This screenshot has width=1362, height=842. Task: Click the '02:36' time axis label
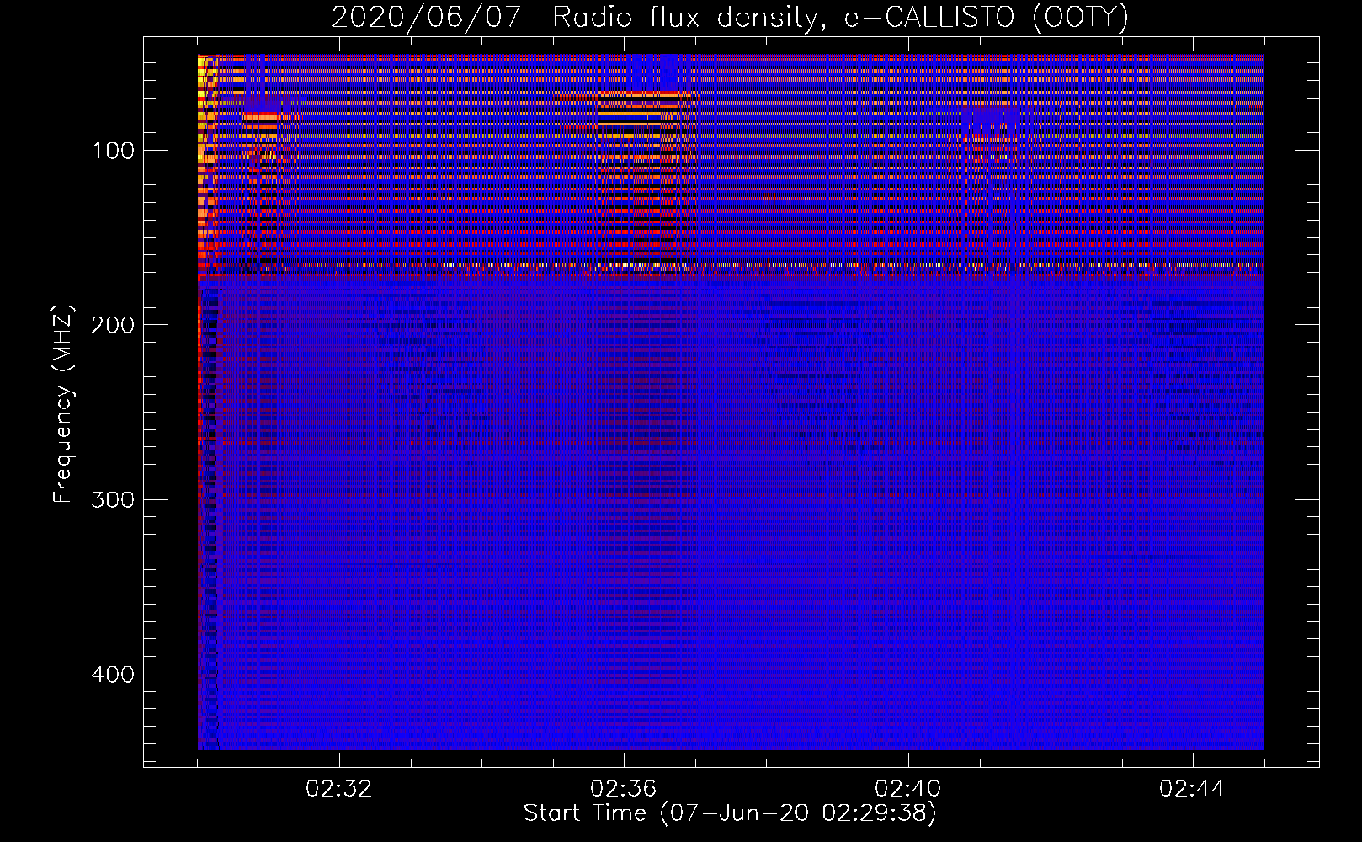624,789
